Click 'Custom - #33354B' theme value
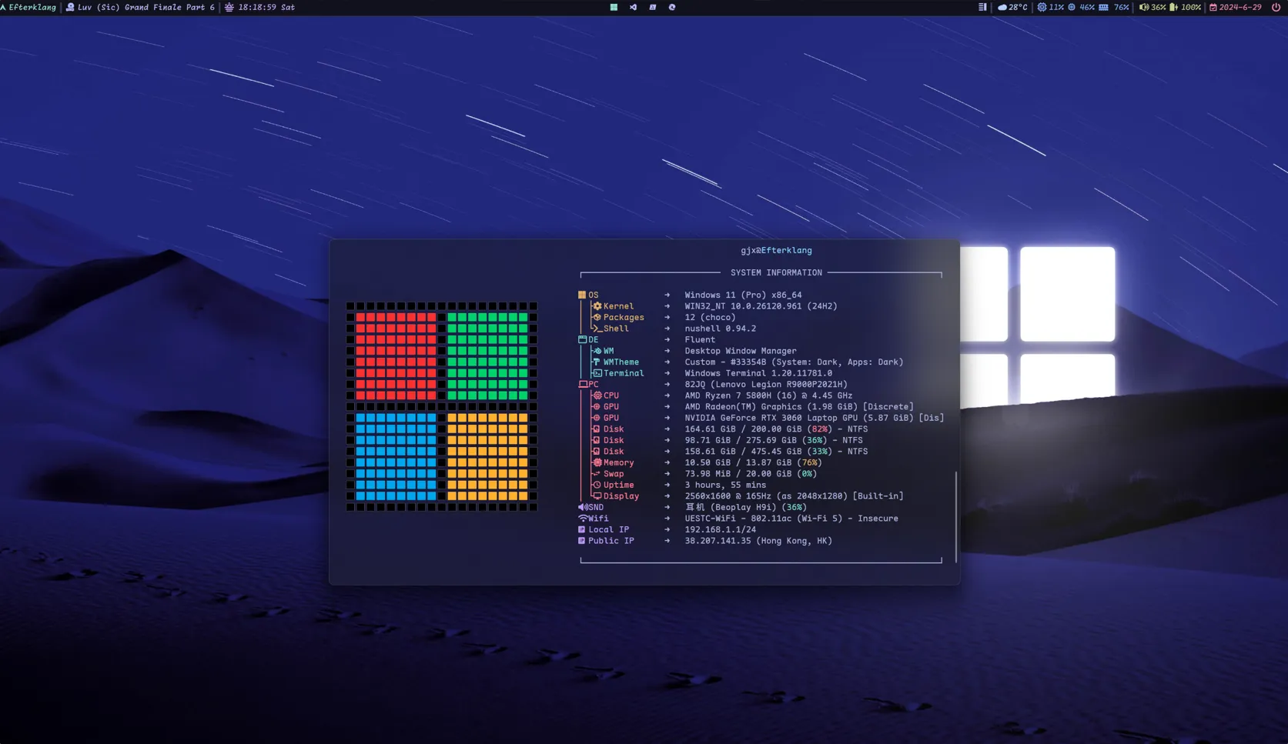 [x=725, y=362]
